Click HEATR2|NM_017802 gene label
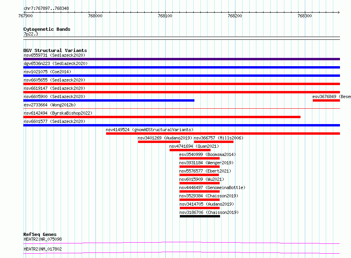 pos(43,249)
